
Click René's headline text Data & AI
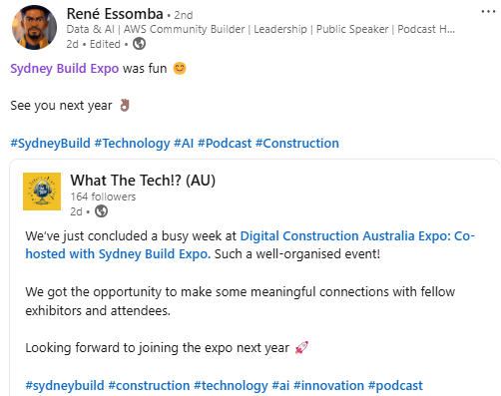tap(90, 29)
